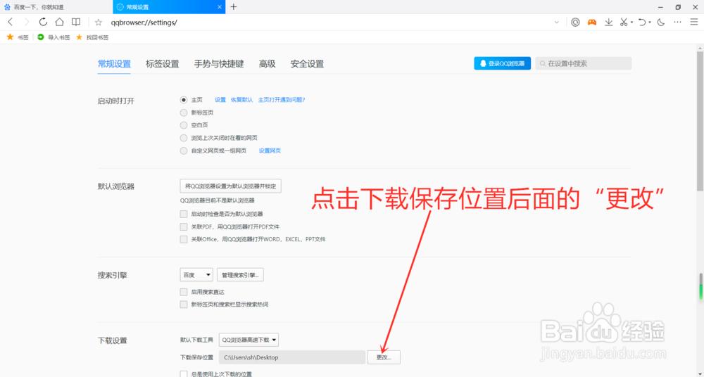Image resolution: width=704 pixels, height=377 pixels.
Task: Toggle 总是使用上次下载的位置 checkbox
Action: [183, 374]
